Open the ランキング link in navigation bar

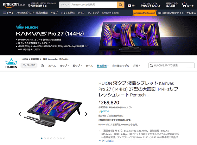coord(93,13)
